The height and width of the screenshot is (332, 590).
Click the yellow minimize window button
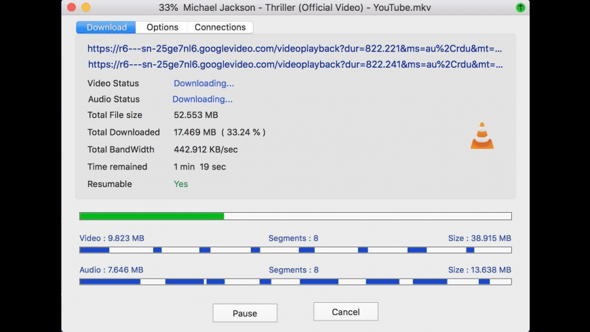[86, 7]
